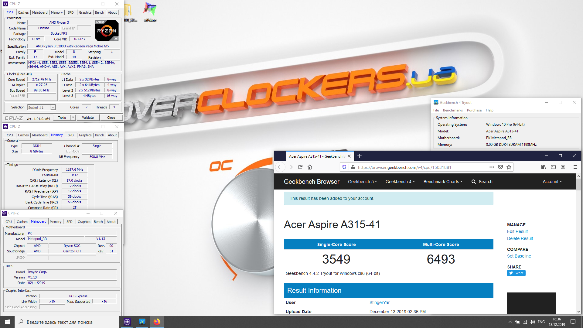This screenshot has width=583, height=328.
Task: Click the Geekbench Browser logo link
Action: pos(312,182)
